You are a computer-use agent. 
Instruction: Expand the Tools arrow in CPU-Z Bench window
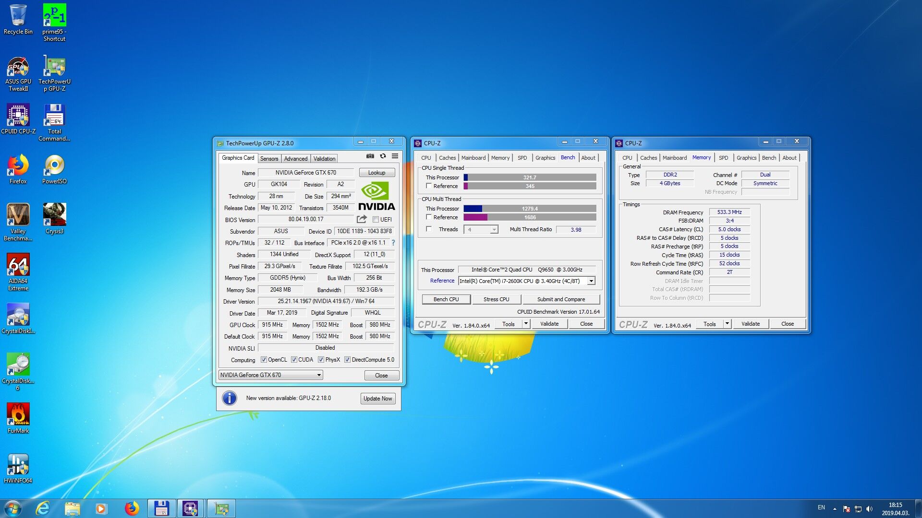point(526,324)
